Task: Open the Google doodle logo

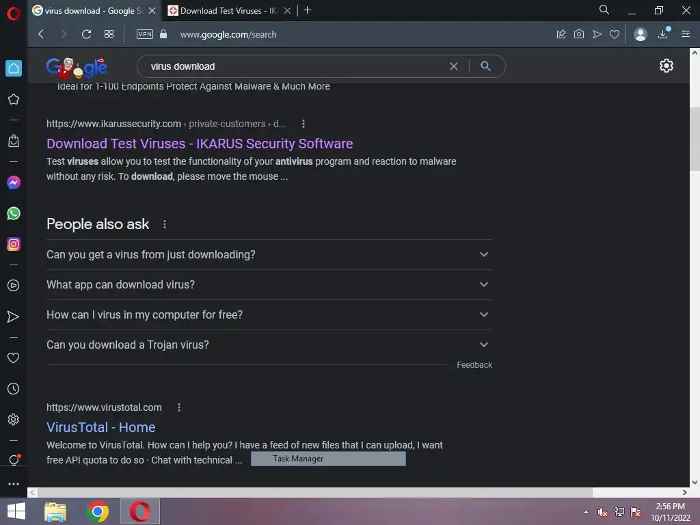Action: [x=77, y=67]
